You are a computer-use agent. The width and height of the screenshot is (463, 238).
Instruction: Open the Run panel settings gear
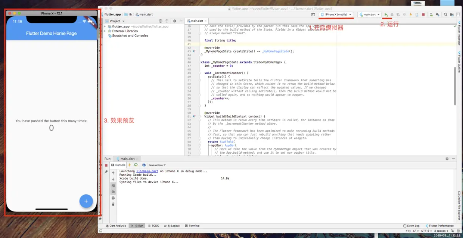447,159
